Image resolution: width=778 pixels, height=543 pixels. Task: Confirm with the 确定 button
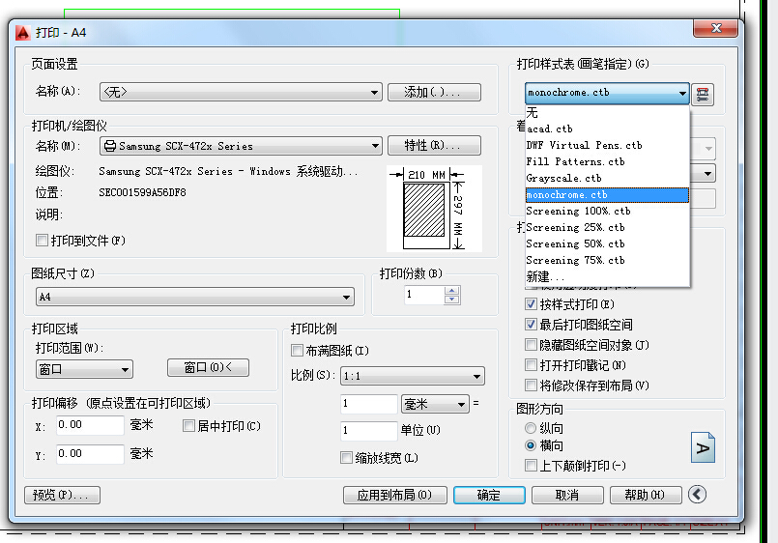click(x=489, y=495)
